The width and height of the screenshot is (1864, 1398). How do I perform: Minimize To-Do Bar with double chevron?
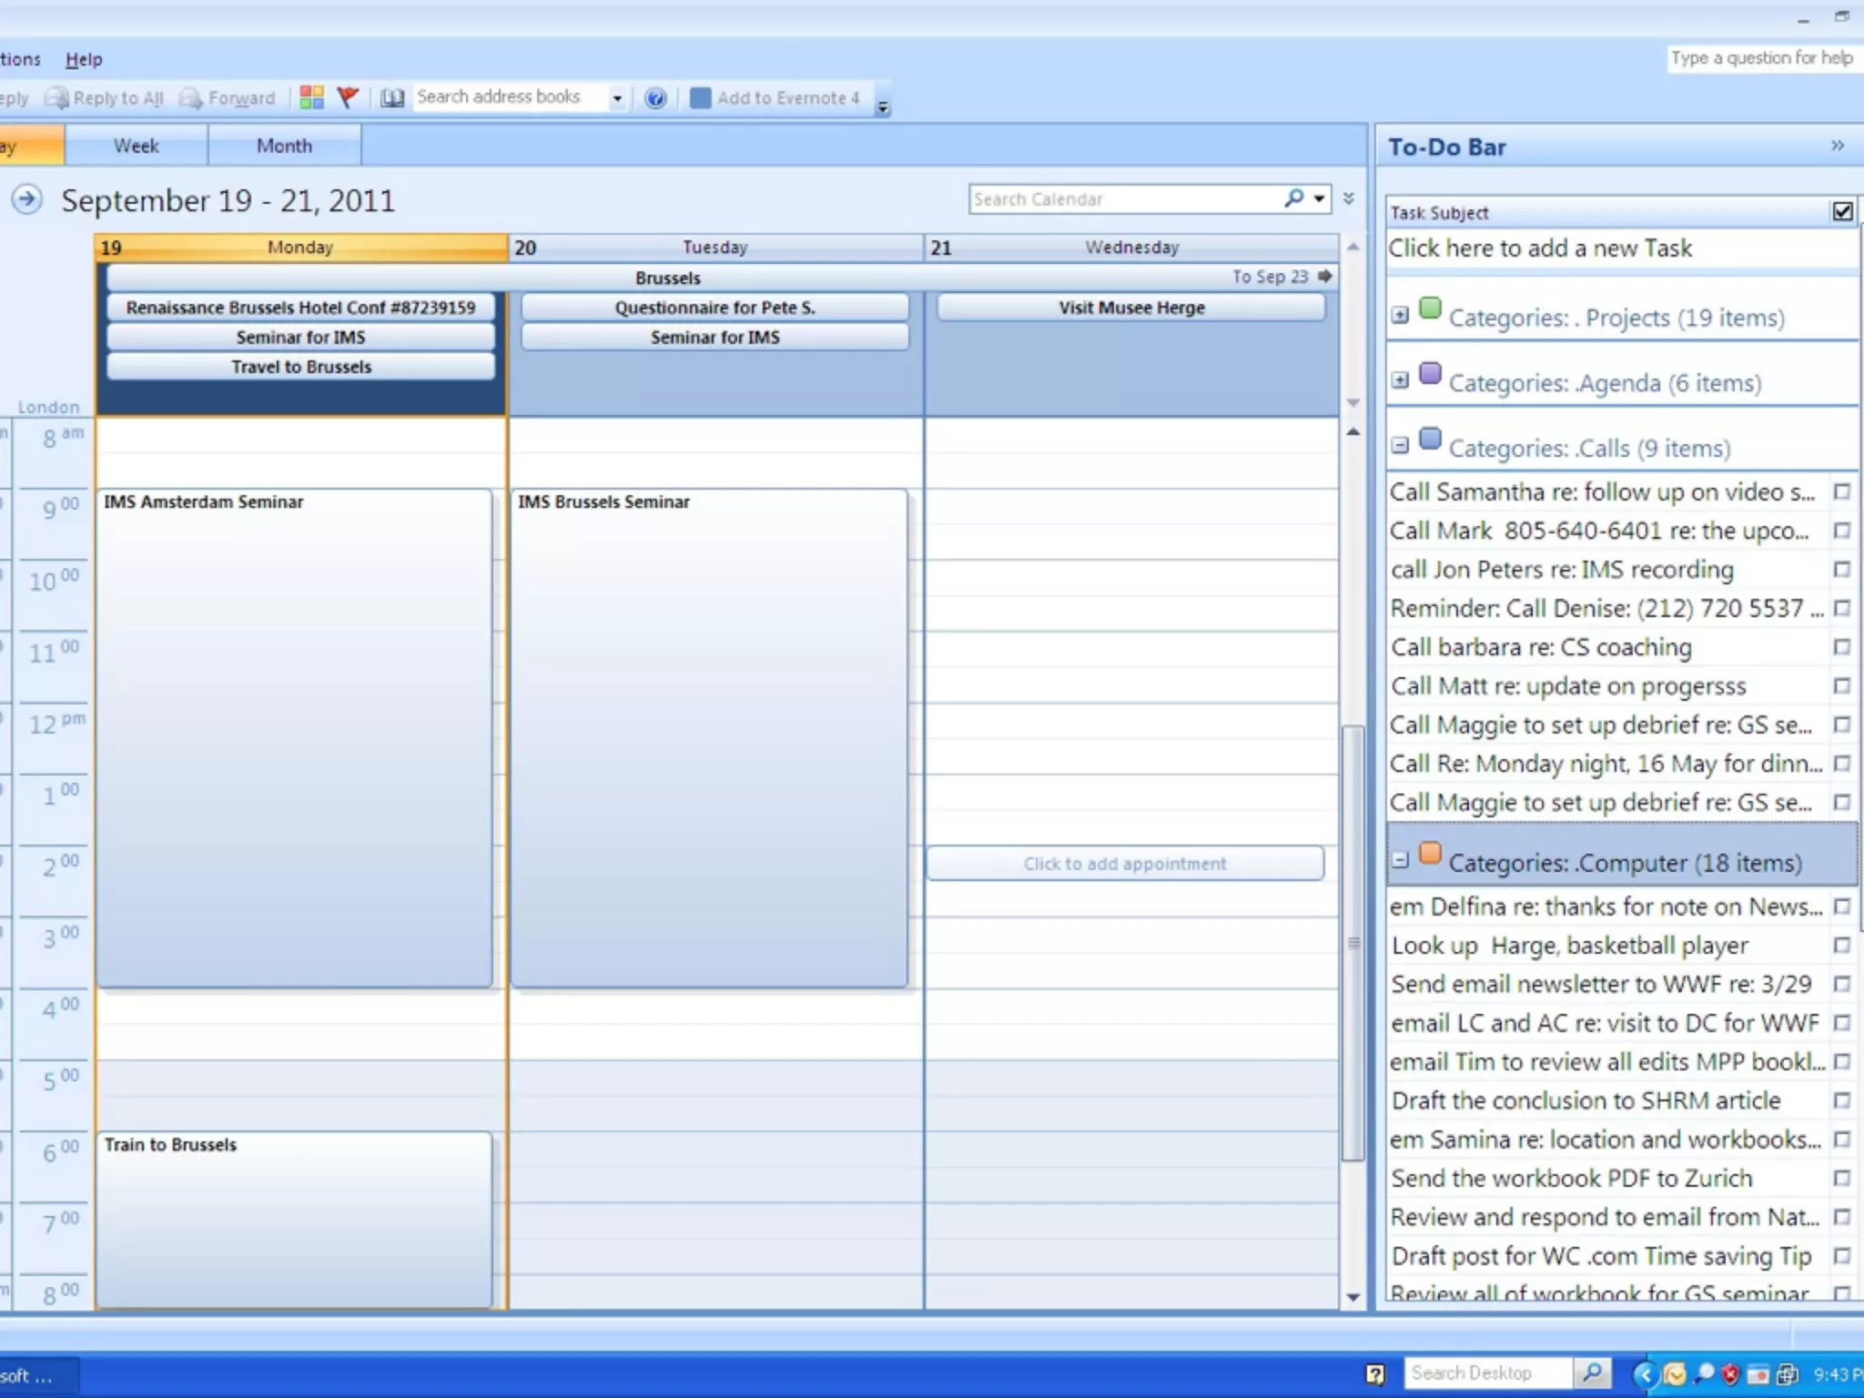(x=1838, y=147)
